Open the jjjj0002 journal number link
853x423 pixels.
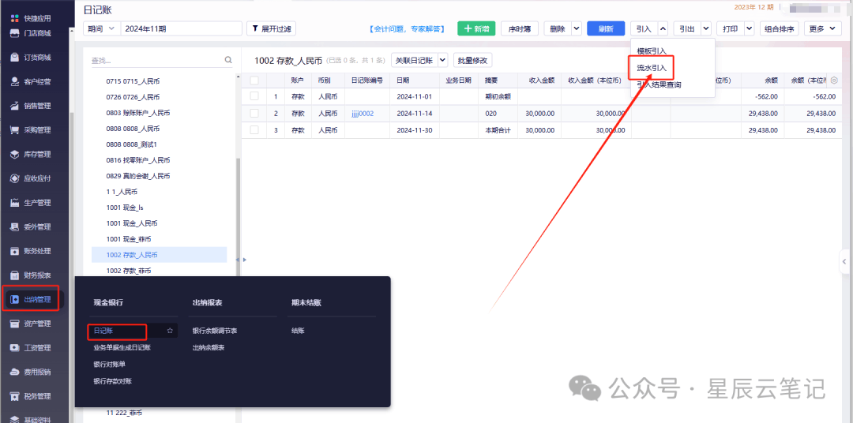(x=363, y=114)
